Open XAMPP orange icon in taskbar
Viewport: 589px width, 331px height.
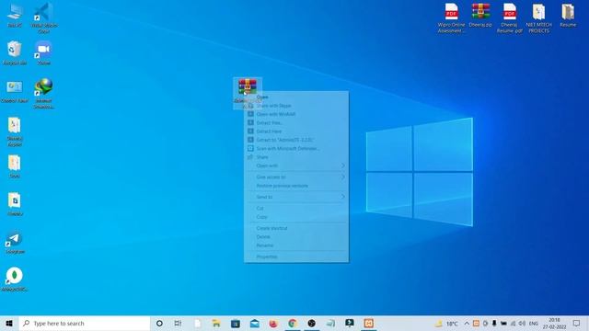coord(368,323)
